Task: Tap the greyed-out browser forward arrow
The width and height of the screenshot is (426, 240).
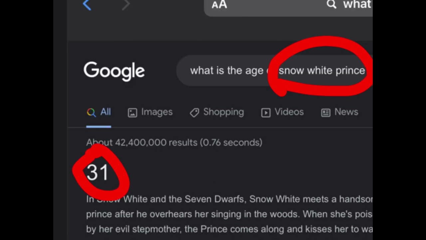Action: 125,5
